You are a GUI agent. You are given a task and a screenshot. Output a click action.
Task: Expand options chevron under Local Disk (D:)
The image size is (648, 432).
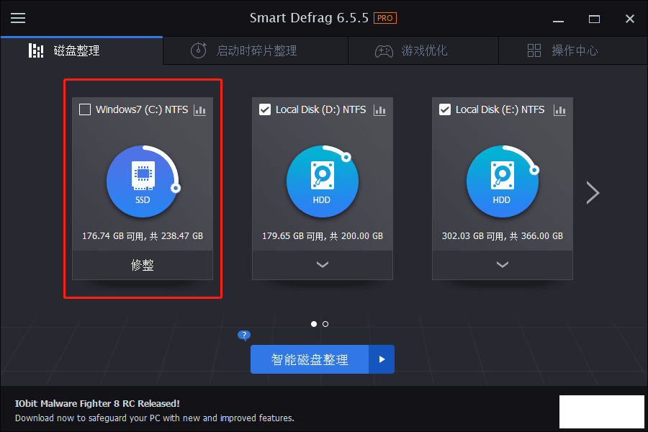point(323,265)
